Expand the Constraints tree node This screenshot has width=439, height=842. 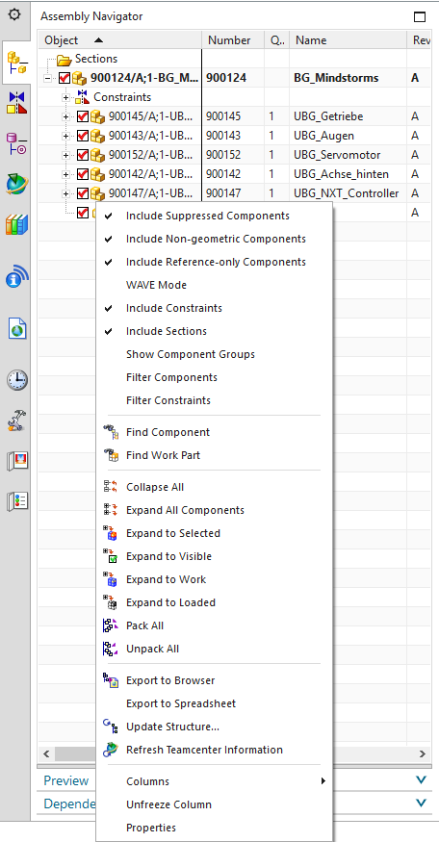pos(65,98)
